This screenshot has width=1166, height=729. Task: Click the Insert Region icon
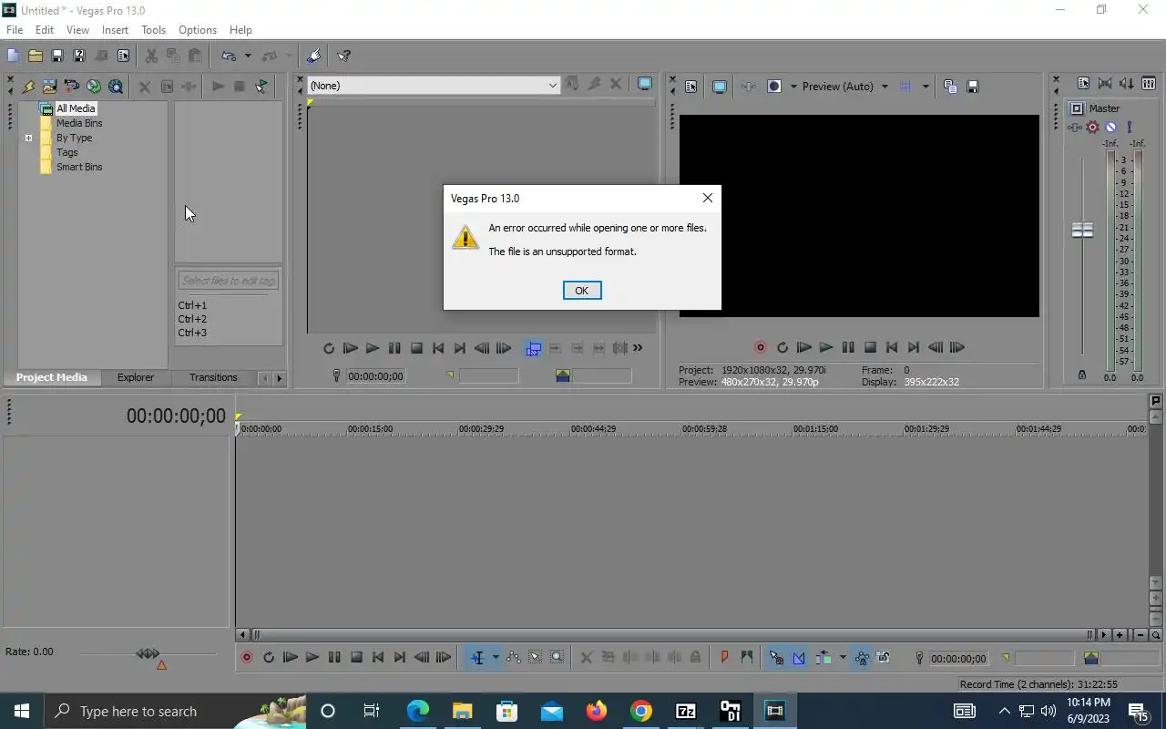[747, 657]
